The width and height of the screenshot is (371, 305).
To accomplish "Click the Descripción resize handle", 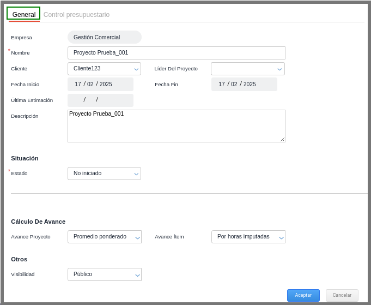I will 283,140.
